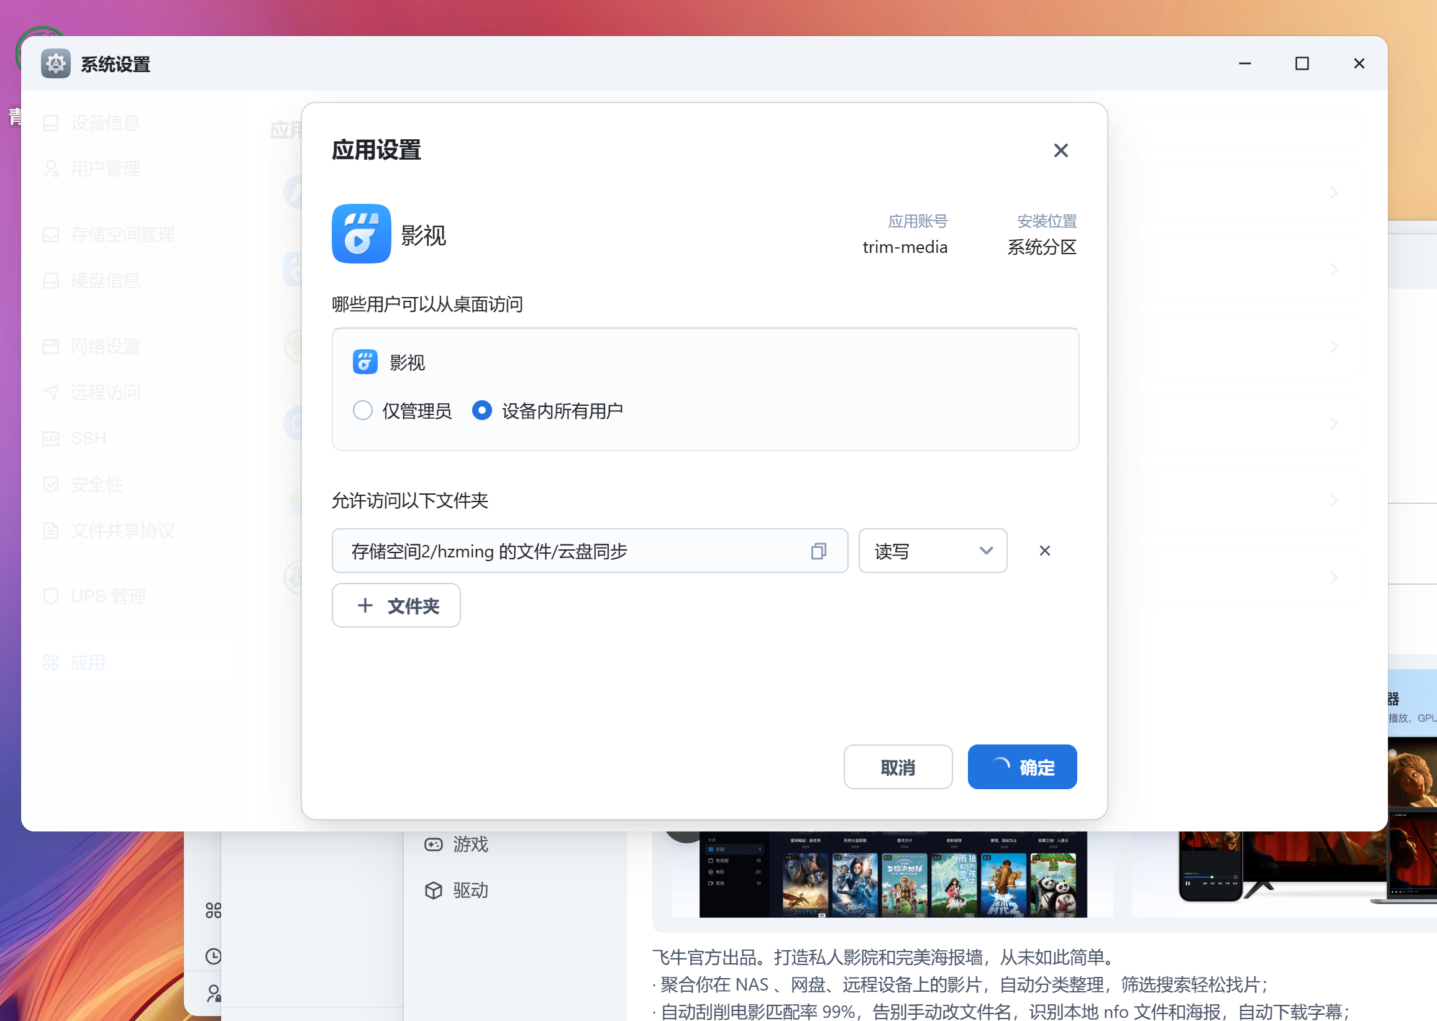
Task: Select 游戏 category in the background window
Action: 457,845
